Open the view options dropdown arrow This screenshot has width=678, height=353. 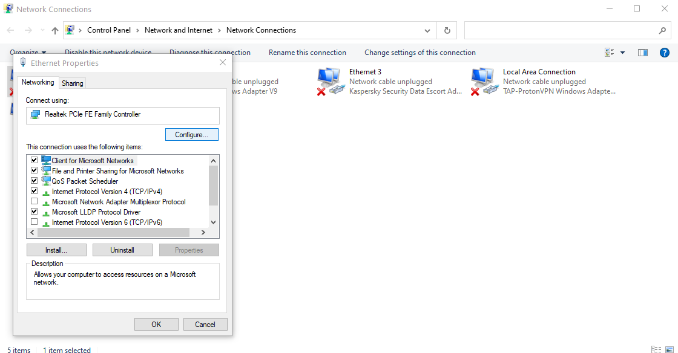pos(623,53)
